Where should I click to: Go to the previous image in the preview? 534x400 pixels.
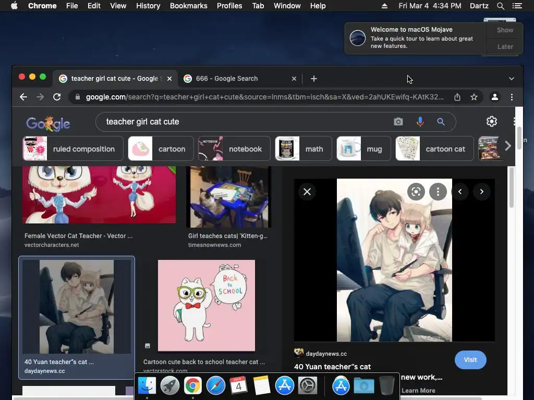coord(460,192)
